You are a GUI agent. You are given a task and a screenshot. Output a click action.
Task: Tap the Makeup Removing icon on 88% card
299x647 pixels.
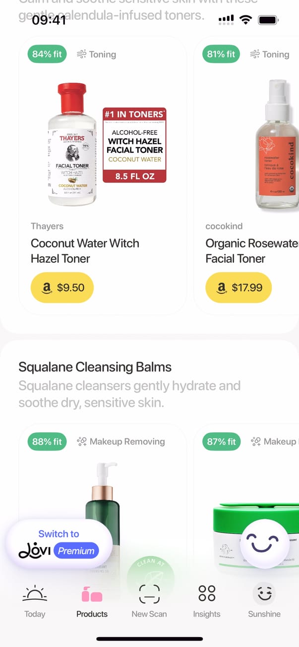tap(82, 441)
